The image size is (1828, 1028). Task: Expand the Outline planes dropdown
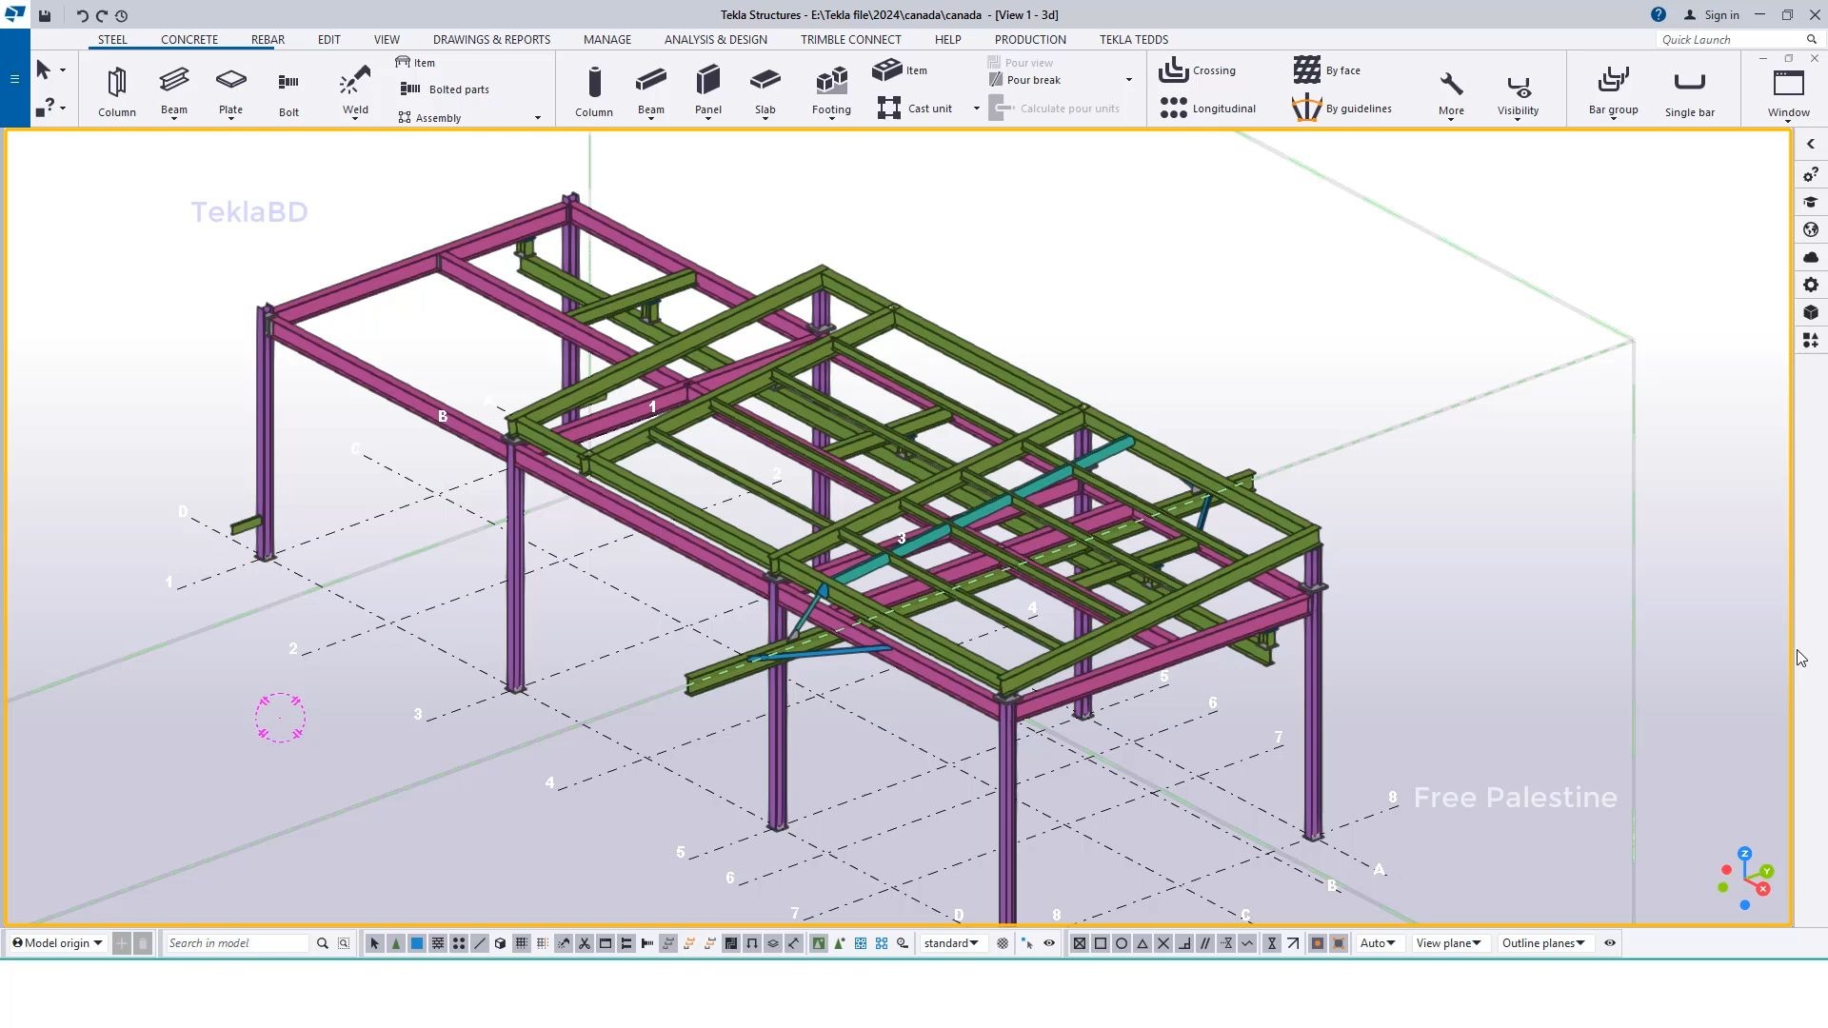tap(1542, 943)
